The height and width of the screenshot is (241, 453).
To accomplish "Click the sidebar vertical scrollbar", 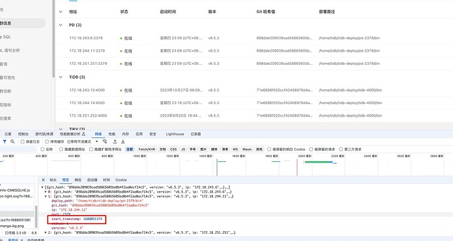I will (53, 39).
